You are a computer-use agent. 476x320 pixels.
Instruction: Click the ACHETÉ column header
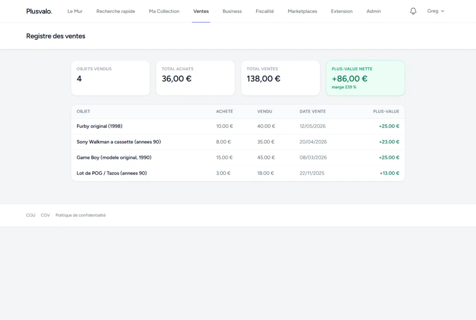[x=224, y=111]
